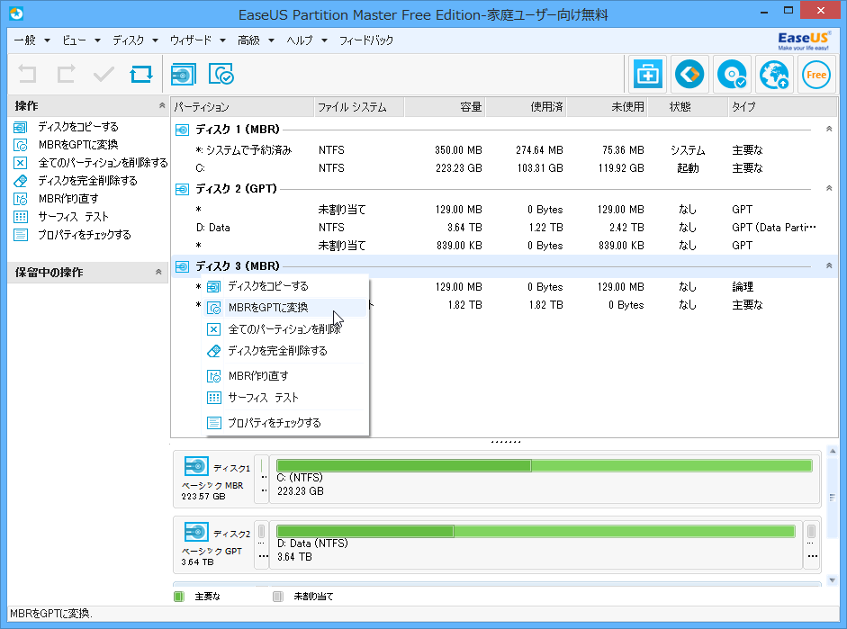
Task: Sort by the 未使用 column header
Action: (x=608, y=107)
